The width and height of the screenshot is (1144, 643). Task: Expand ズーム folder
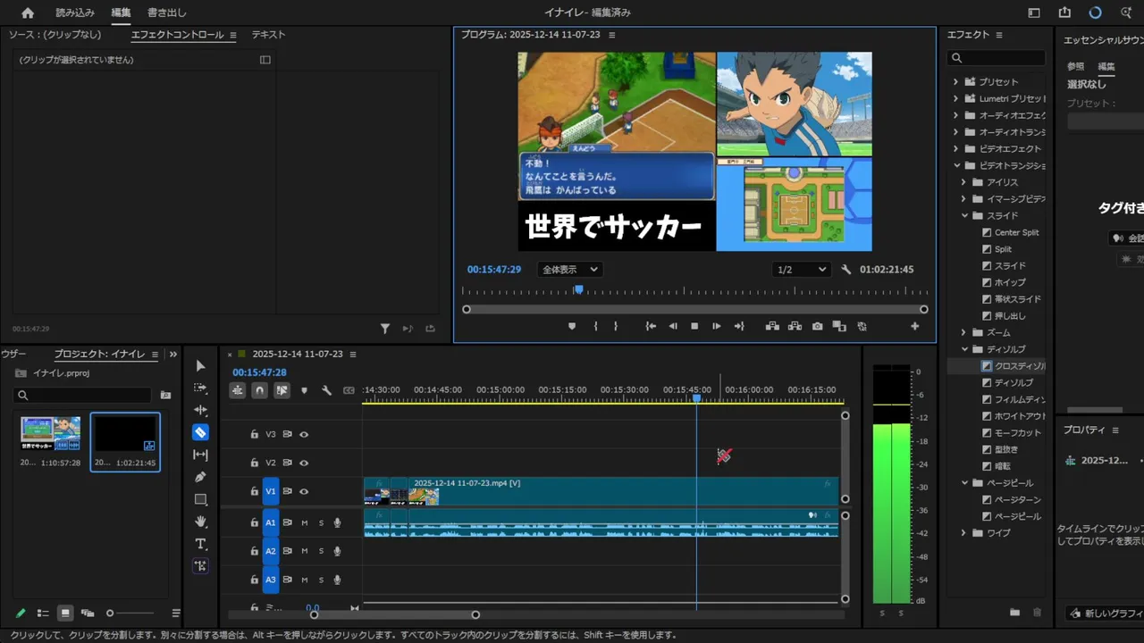coord(964,332)
